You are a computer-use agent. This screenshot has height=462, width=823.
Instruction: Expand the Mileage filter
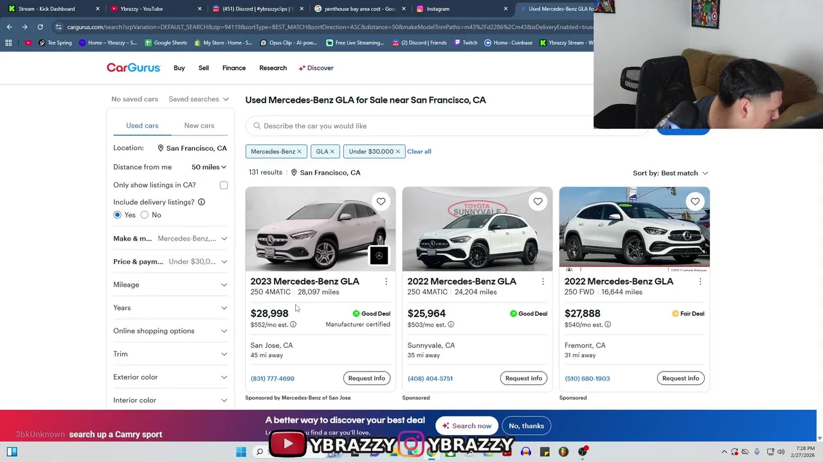[170, 285]
